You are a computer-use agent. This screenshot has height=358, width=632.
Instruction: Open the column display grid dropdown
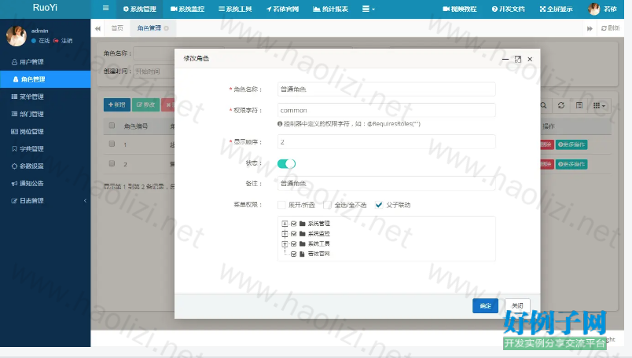tap(598, 105)
